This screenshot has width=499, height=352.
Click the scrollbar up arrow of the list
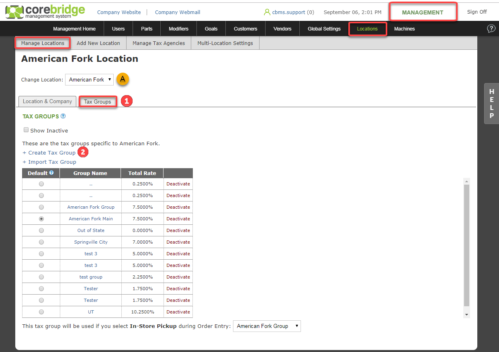[466, 181]
